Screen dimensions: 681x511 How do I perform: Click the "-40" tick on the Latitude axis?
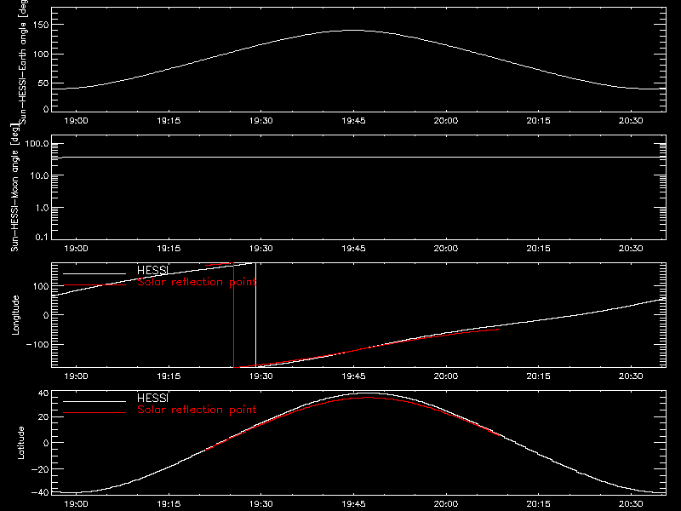pyautogui.click(x=40, y=492)
